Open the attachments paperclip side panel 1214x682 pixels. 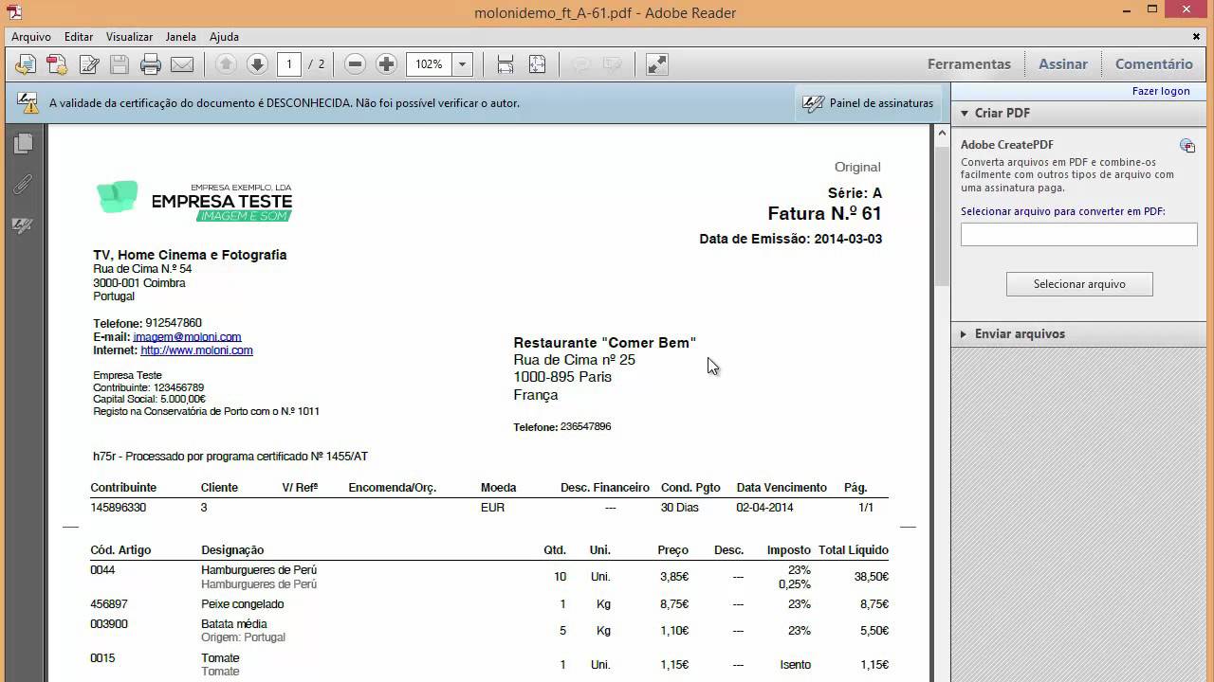click(x=24, y=184)
